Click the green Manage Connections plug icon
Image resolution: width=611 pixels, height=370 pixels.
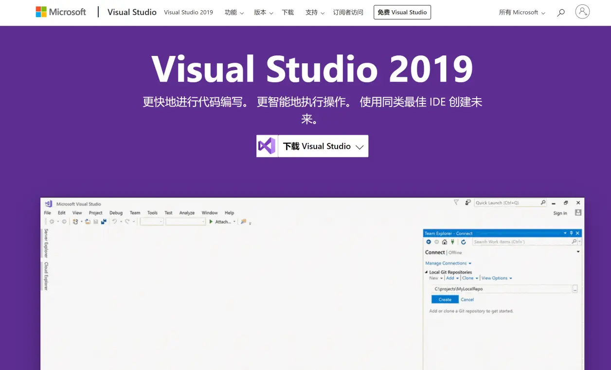pos(452,242)
